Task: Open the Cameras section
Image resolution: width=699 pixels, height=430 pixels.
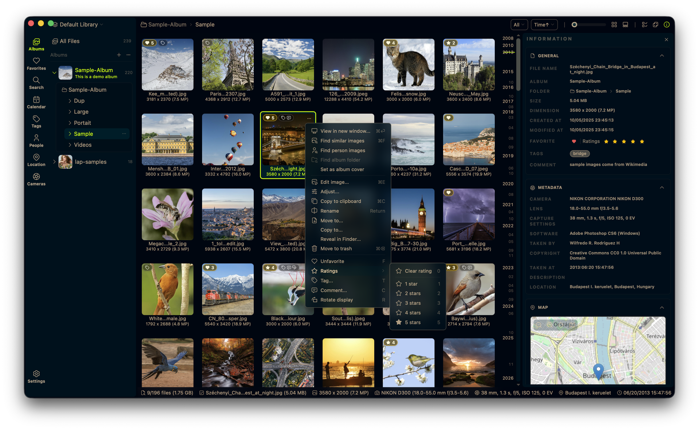Action: [x=36, y=180]
